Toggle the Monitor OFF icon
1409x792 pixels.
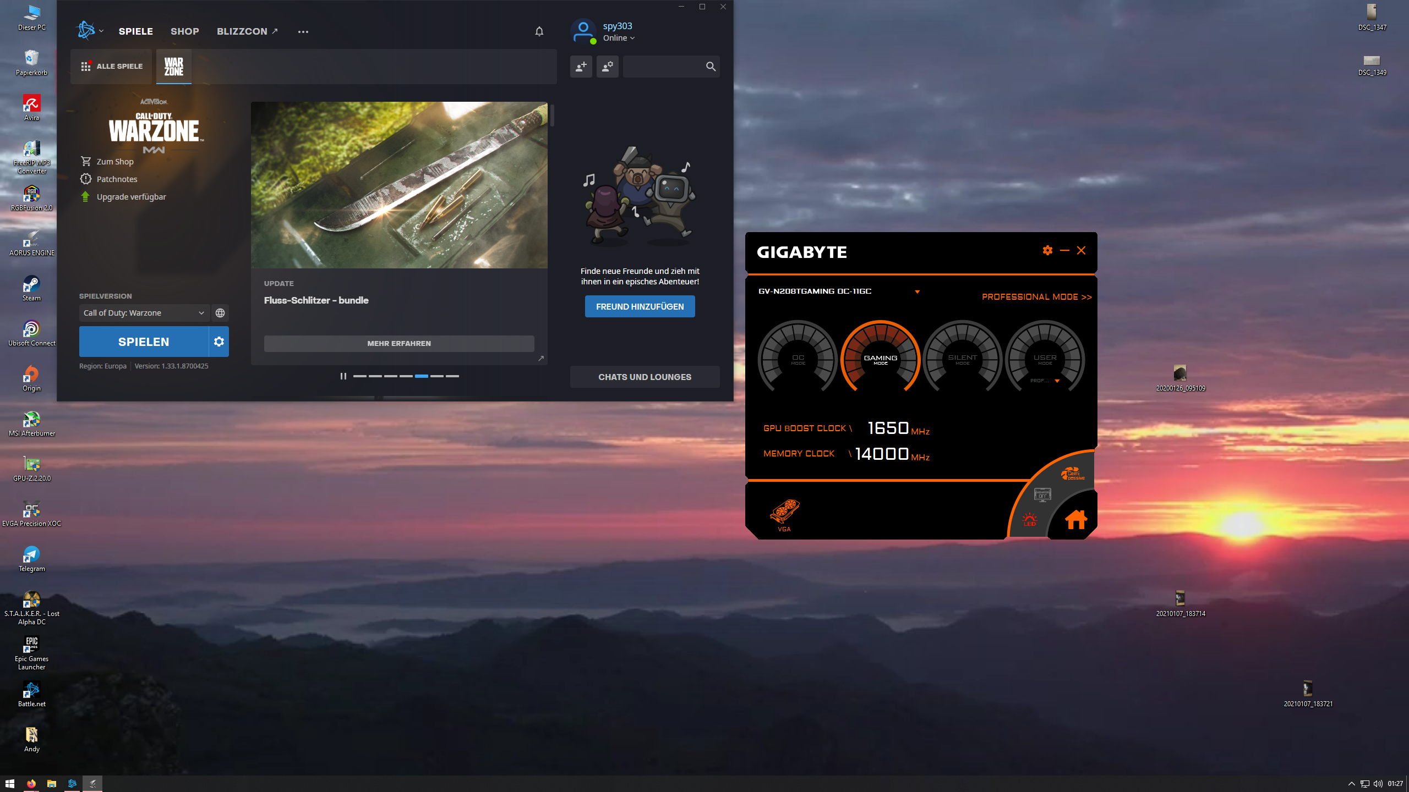point(1042,495)
